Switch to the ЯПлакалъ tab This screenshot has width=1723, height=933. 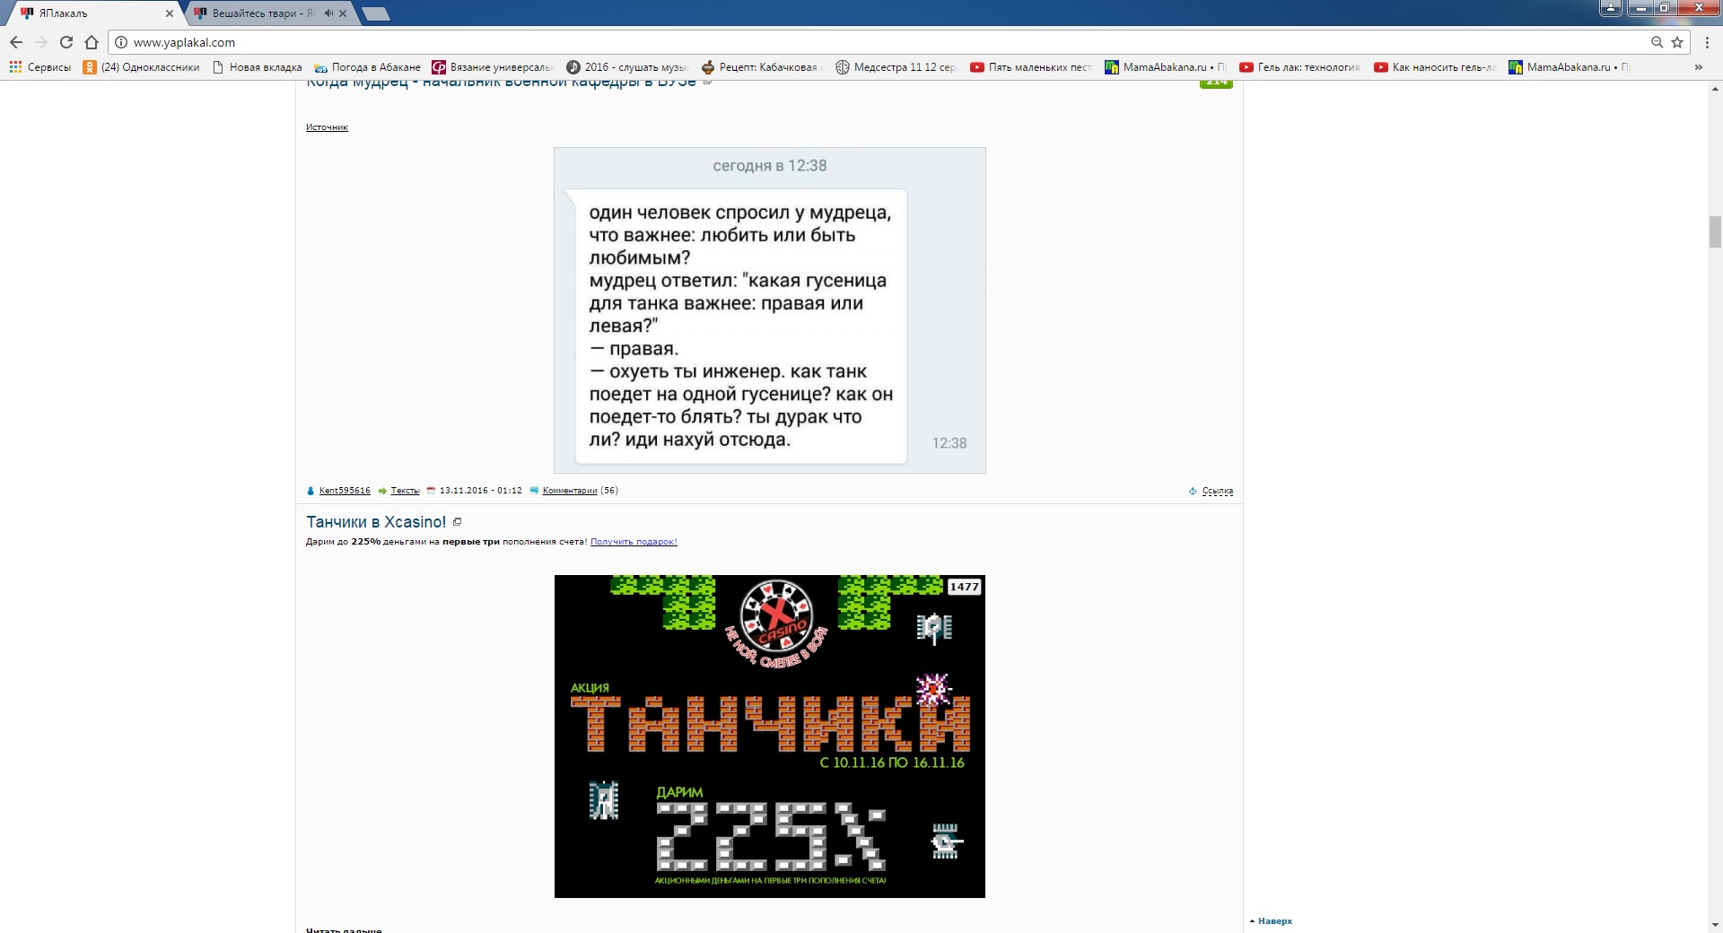(x=94, y=13)
